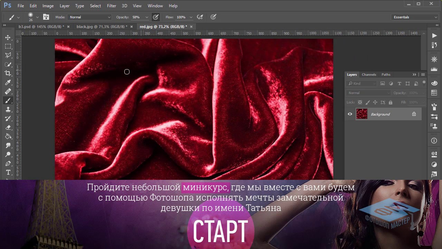Viewport: 442px width, 249px height.
Task: Select the Eyedropper tool
Action: [x=8, y=82]
